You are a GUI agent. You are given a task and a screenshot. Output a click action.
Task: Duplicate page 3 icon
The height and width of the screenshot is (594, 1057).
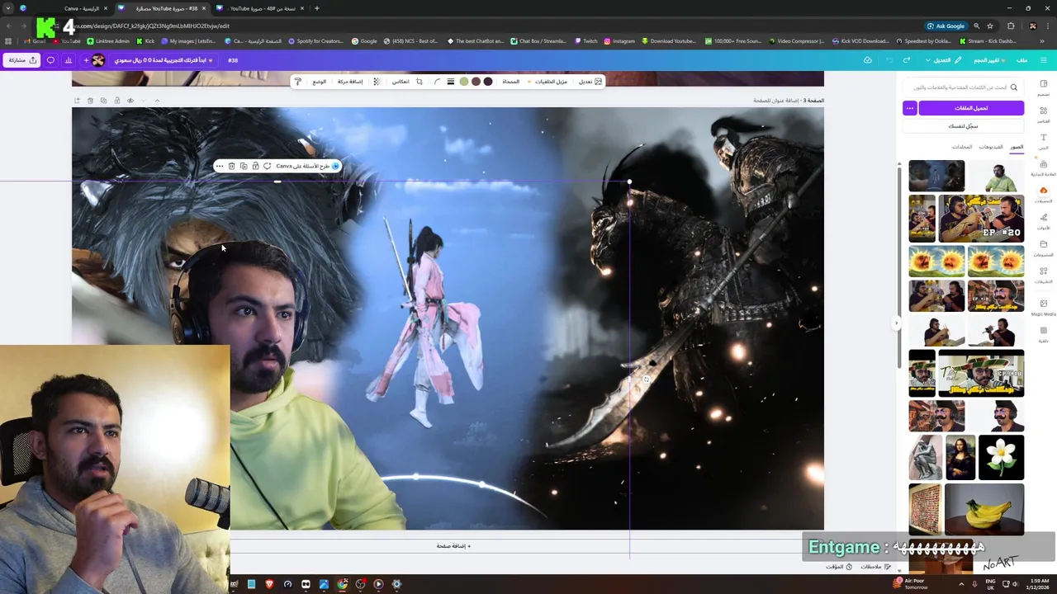click(103, 101)
